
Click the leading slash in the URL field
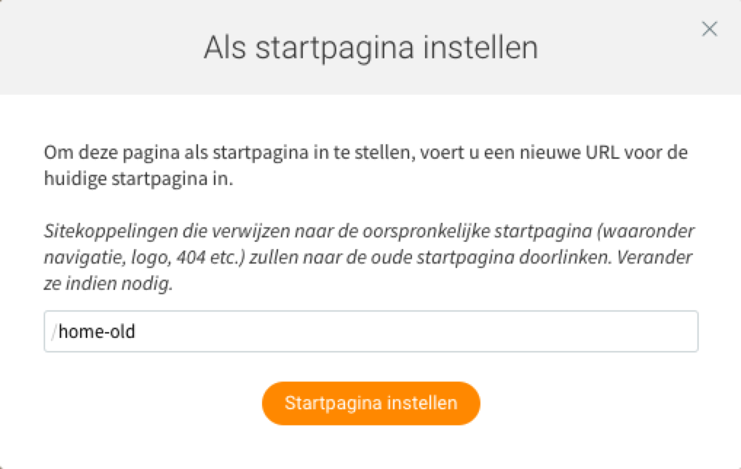53,332
